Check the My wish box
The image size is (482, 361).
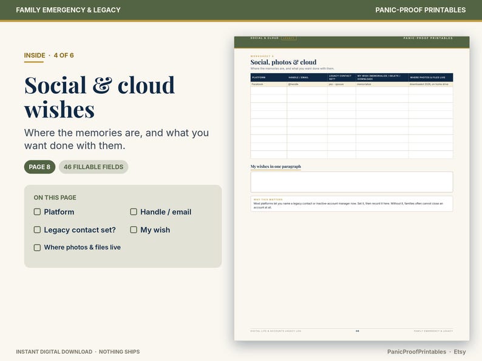point(134,230)
